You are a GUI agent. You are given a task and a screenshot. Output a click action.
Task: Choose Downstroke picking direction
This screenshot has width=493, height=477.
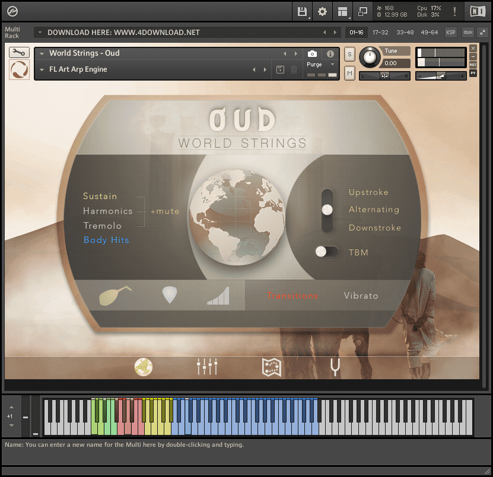tap(375, 228)
